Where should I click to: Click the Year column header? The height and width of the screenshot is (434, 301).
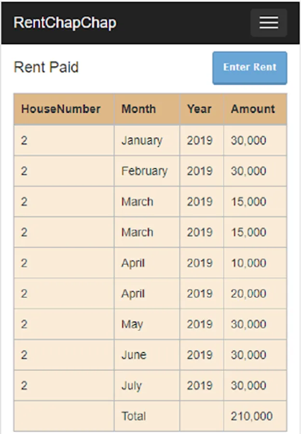199,109
